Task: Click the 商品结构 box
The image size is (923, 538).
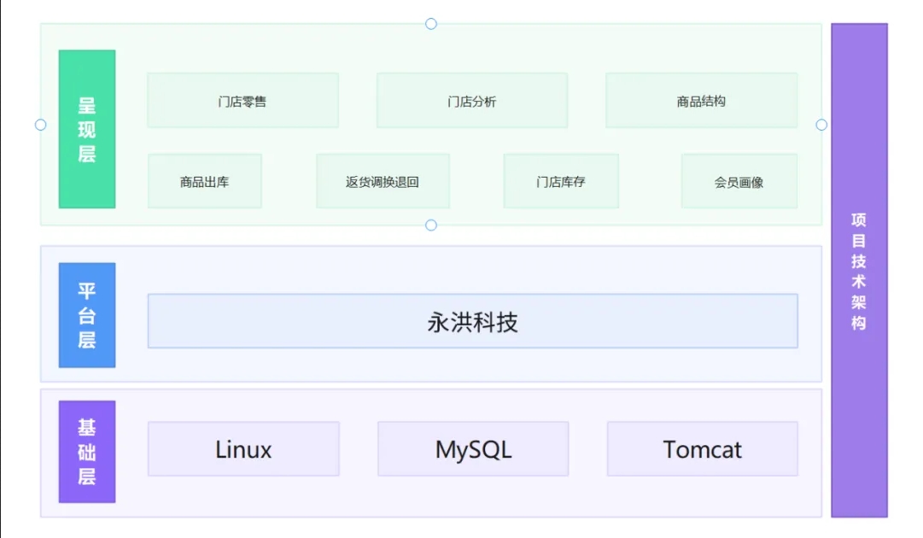Action: click(x=701, y=101)
